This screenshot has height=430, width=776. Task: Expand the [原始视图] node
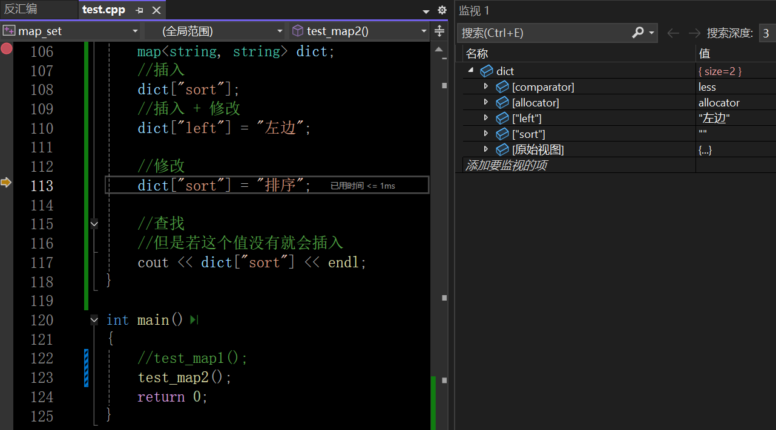click(x=485, y=149)
